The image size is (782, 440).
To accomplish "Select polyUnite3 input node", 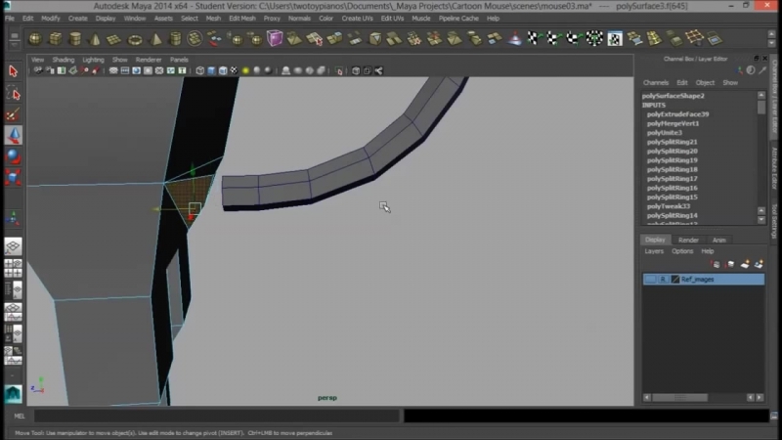I will 665,133.
